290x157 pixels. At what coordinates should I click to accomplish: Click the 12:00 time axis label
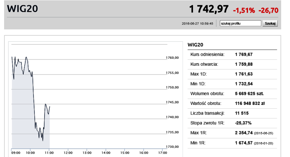click(x=68, y=153)
